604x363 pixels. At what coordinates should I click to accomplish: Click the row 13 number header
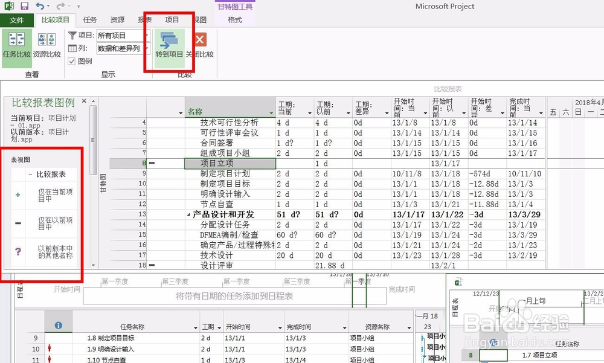(x=128, y=214)
